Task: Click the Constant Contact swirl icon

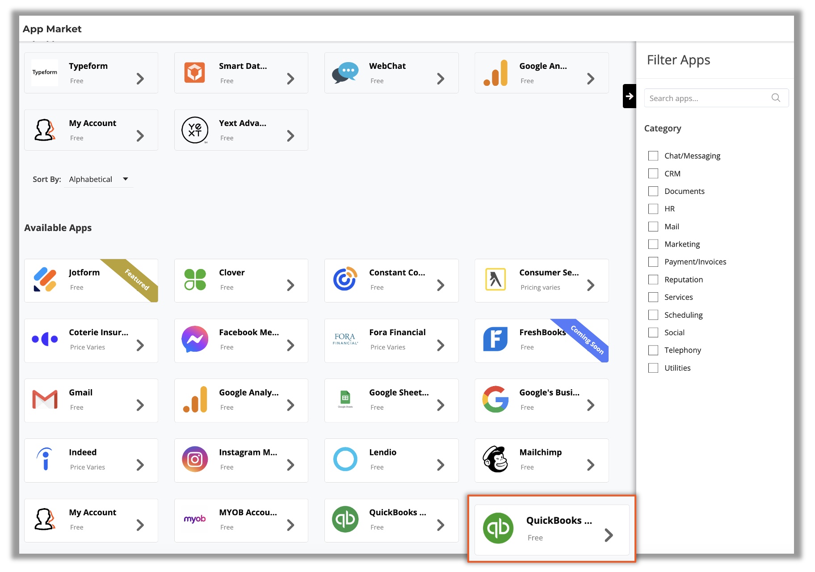Action: tap(345, 279)
